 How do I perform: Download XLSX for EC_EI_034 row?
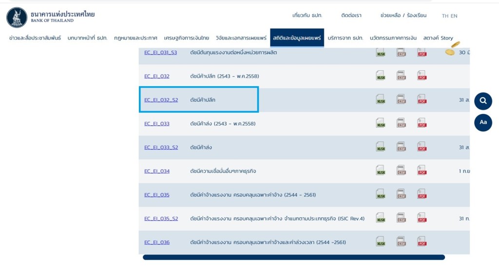coord(381,171)
